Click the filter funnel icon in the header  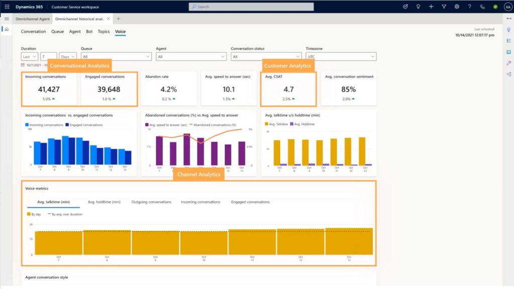(444, 7)
